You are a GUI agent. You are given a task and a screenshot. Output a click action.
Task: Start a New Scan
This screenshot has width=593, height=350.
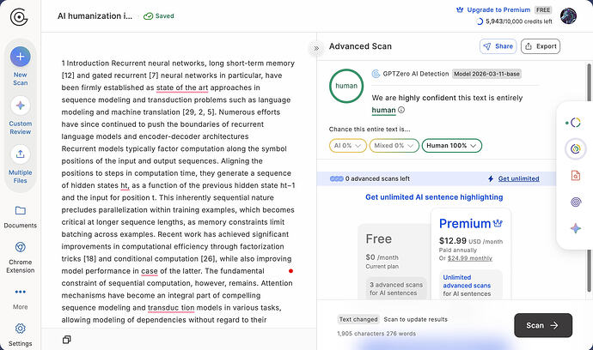click(21, 66)
